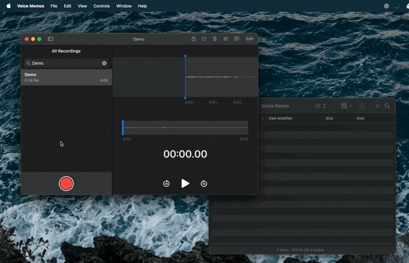This screenshot has height=263, width=409.
Task: Expand Finder toolbar overflow chevrons
Action: [377, 106]
